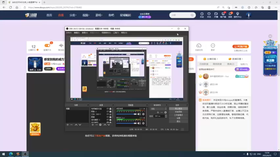Open source properties gear in sources panel

100,125
